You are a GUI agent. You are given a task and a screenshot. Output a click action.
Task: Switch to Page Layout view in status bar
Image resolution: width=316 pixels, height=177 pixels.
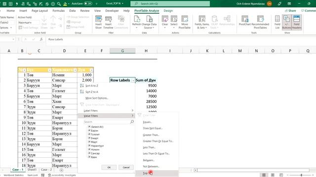point(273,175)
